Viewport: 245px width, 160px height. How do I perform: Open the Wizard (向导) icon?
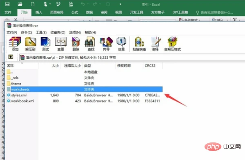click(x=106, y=44)
